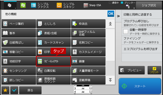Open the 枠消去 erase function

(x=88, y=24)
